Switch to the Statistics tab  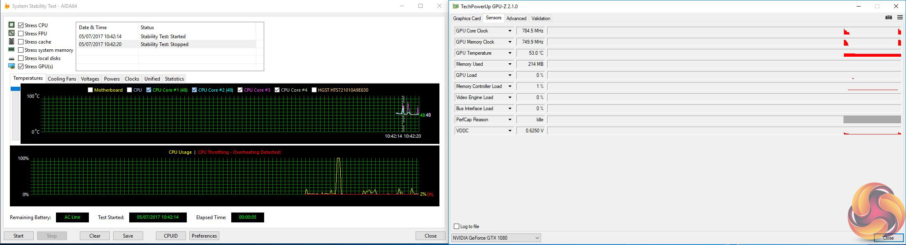[174, 79]
